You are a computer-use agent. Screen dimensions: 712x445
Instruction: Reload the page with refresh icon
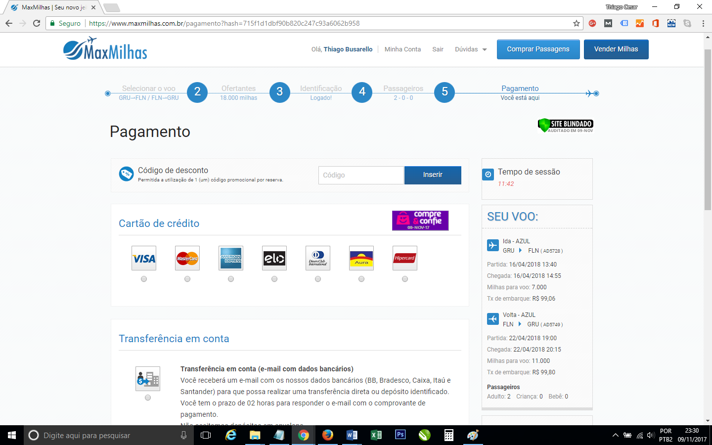37,23
